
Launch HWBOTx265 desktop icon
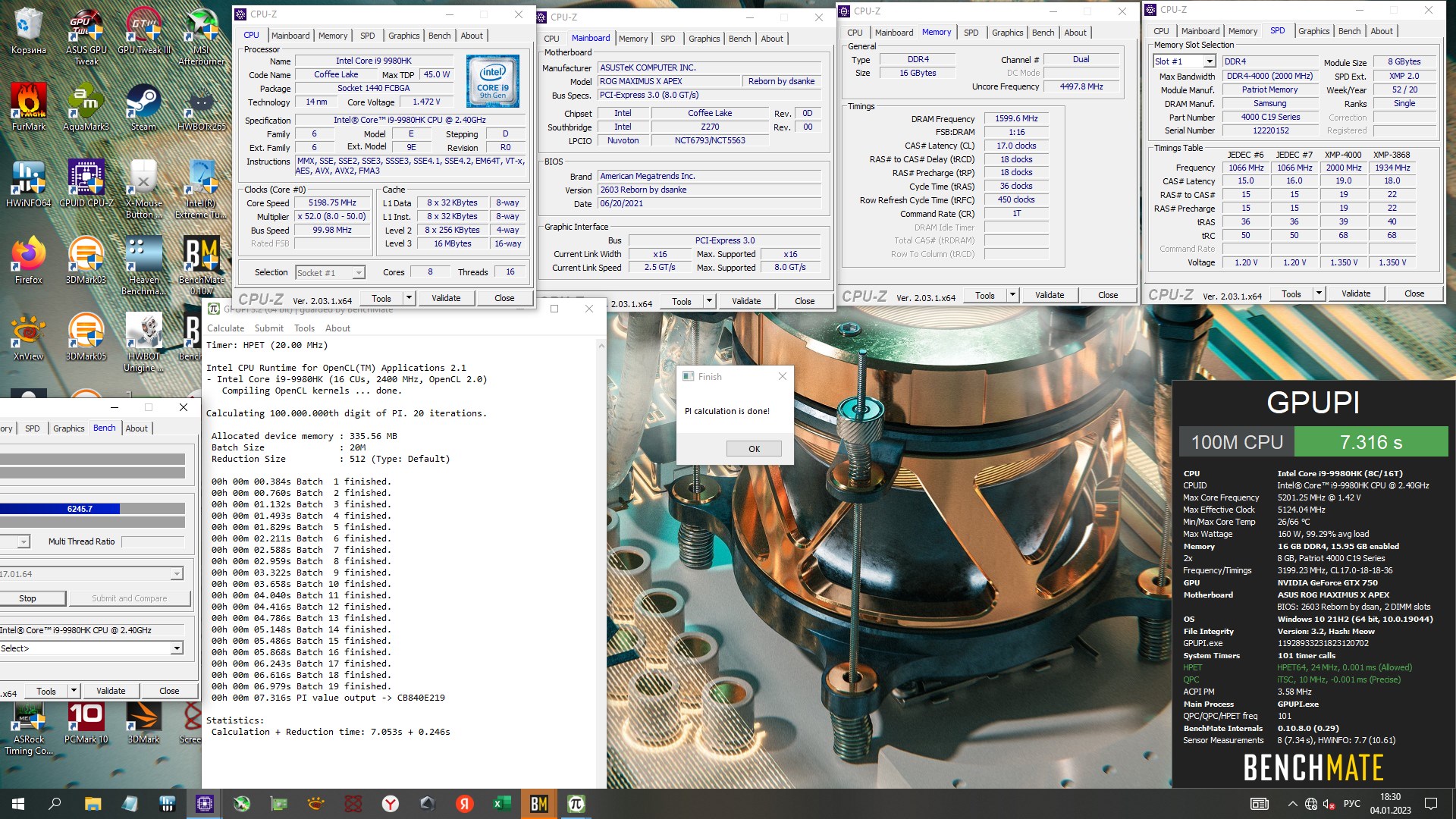coord(202,108)
